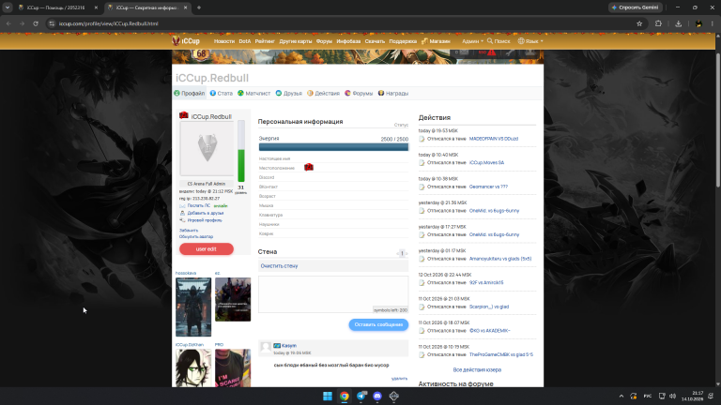
Task: Open the Windows Start button in the taskbar
Action: (x=328, y=396)
